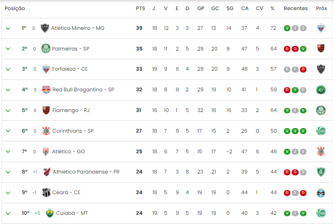Expand the Cuiabá row chevron
The image size is (334, 224).
click(x=8, y=213)
